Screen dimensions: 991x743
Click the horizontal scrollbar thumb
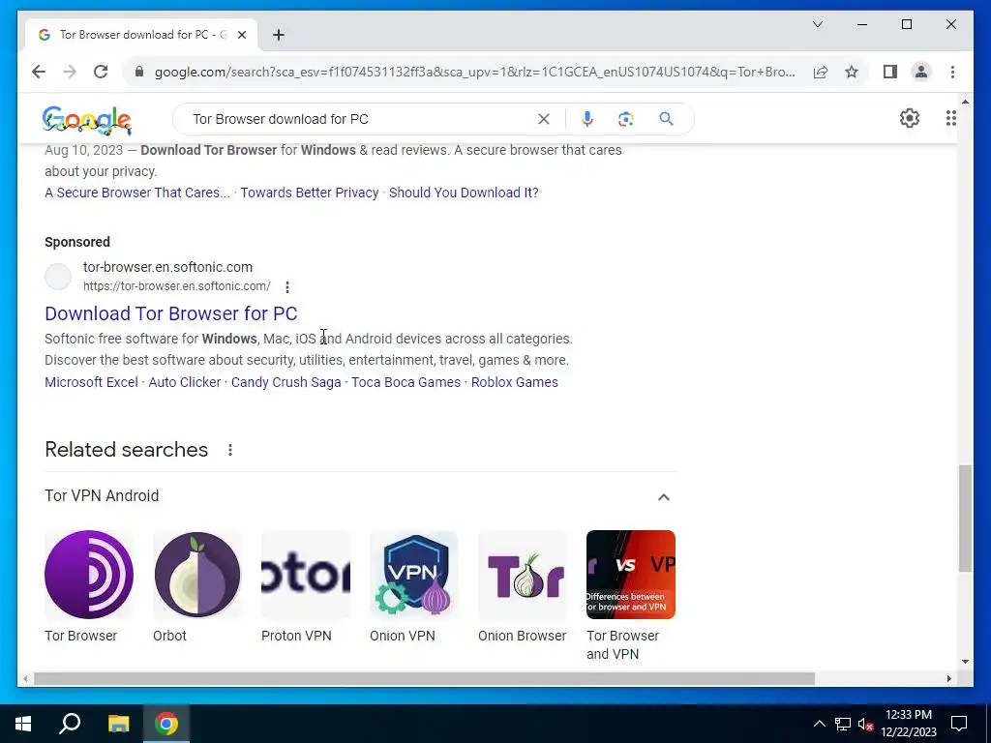(x=424, y=679)
